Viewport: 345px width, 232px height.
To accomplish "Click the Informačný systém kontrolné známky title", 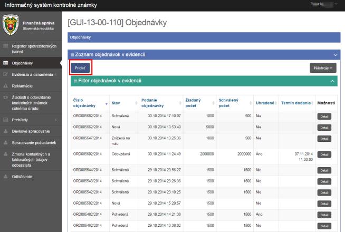I will (x=51, y=5).
